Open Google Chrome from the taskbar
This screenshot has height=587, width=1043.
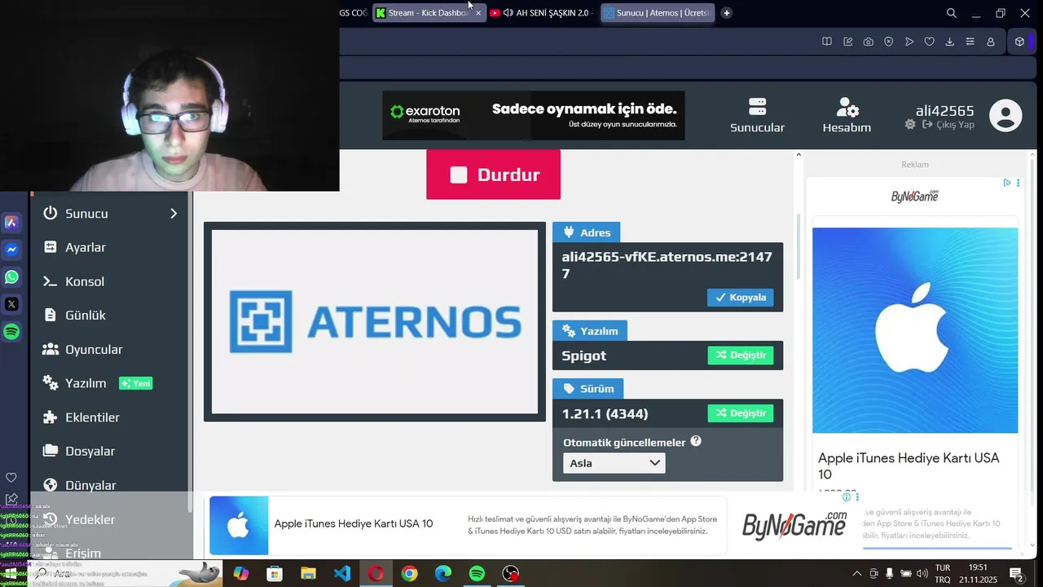(x=409, y=574)
